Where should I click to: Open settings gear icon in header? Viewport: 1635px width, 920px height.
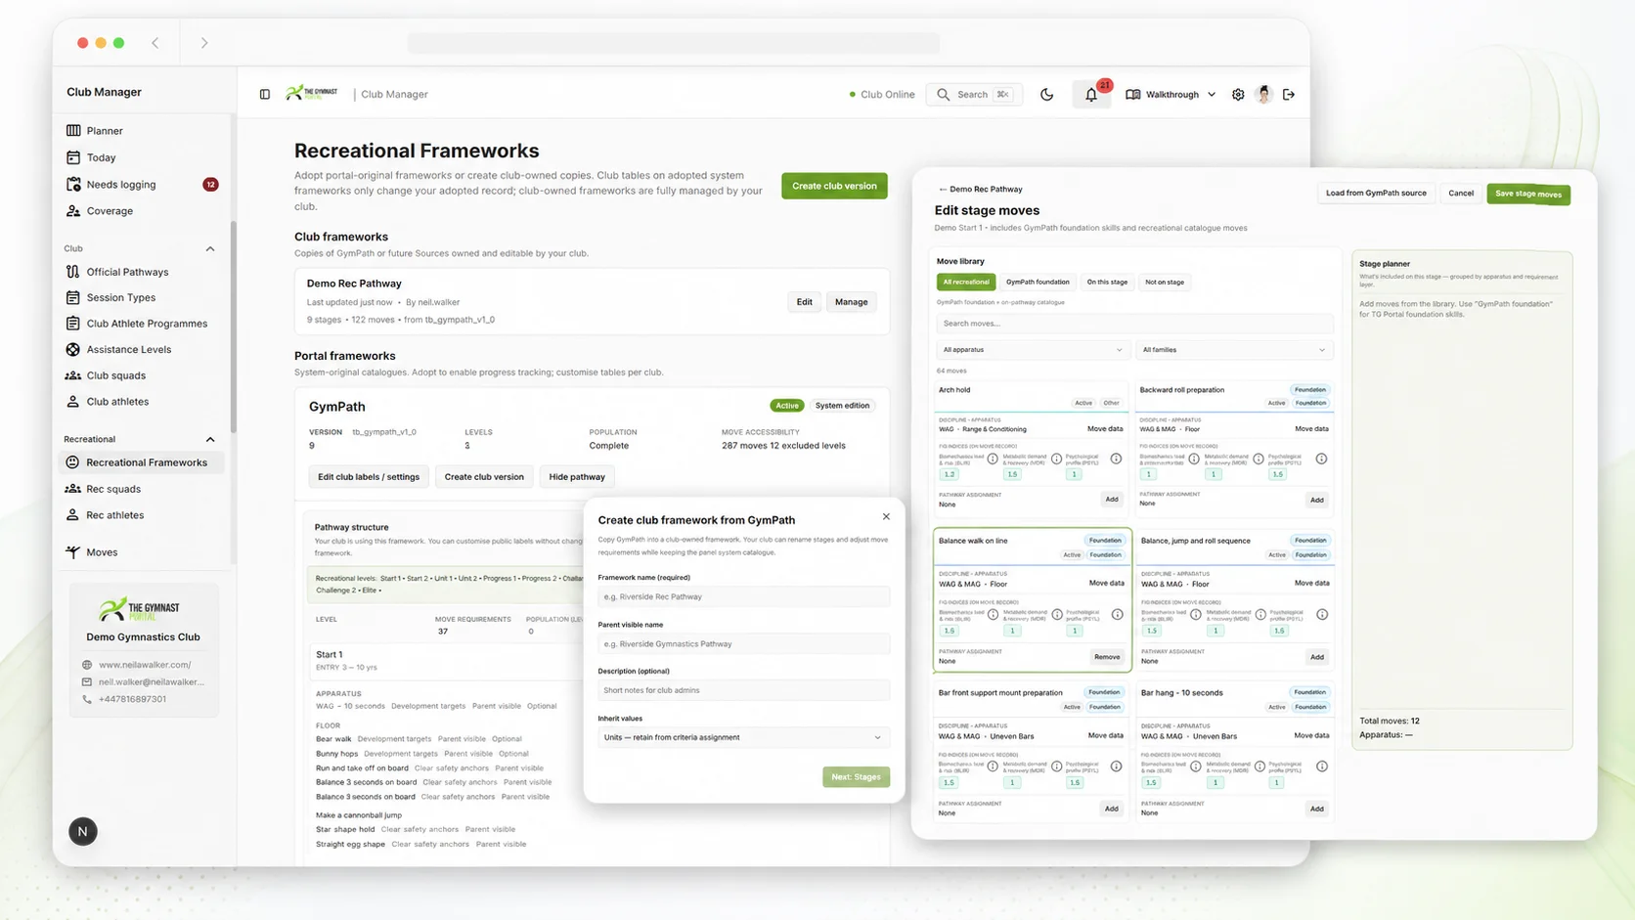pos(1238,95)
